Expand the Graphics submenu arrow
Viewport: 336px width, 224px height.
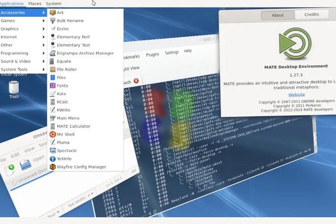[x=44, y=29]
